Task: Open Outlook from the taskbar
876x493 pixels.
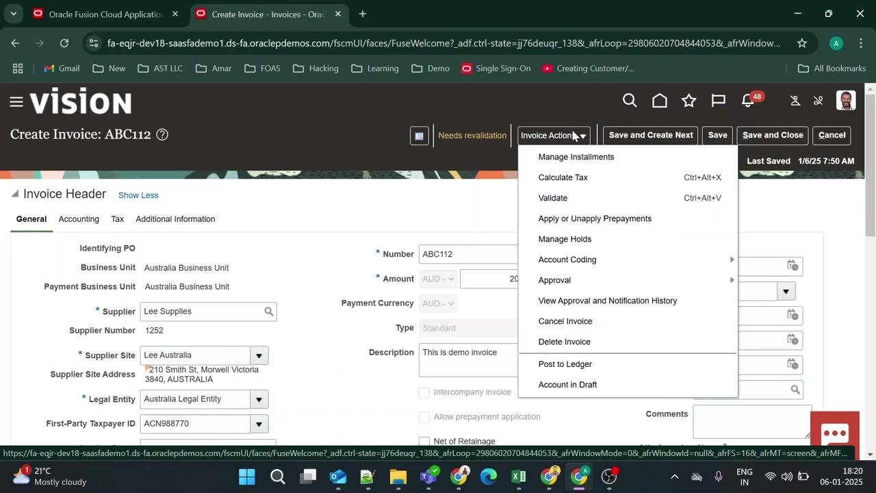Action: point(338,477)
